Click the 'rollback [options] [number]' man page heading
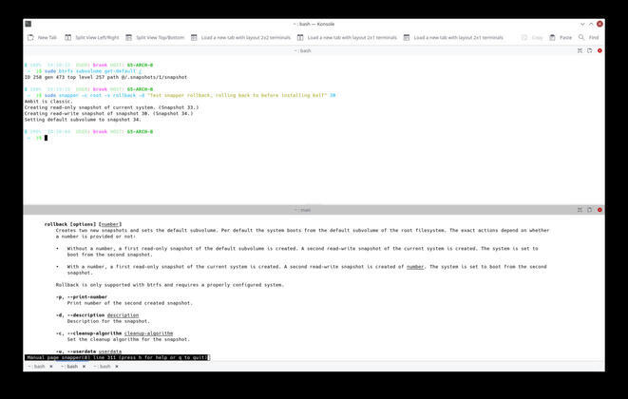This screenshot has width=628, height=399. 83,224
